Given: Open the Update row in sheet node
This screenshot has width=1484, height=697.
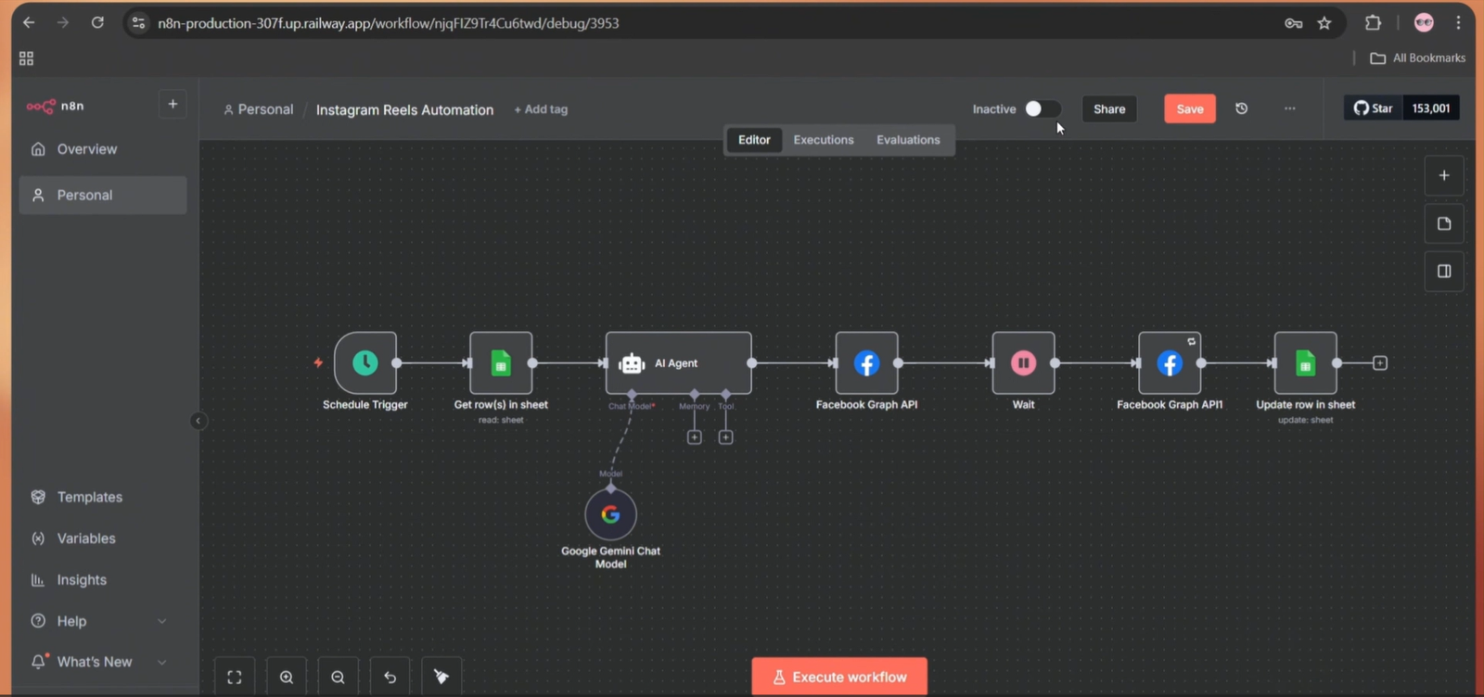Looking at the screenshot, I should click(x=1305, y=362).
